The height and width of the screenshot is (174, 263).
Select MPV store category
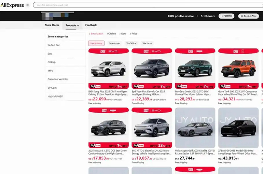coord(65,71)
